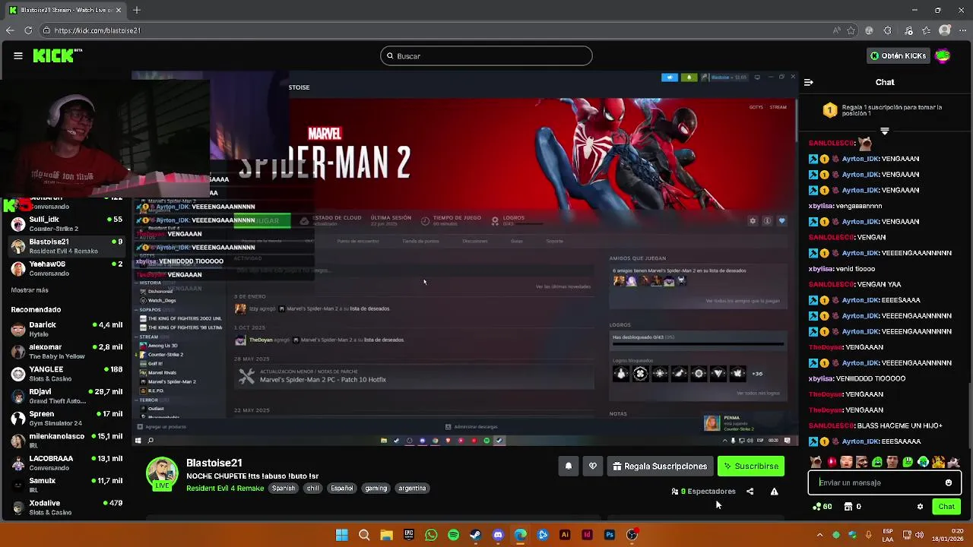Click the channel points icon showing 60
This screenshot has width=973, height=547.
pos(822,506)
